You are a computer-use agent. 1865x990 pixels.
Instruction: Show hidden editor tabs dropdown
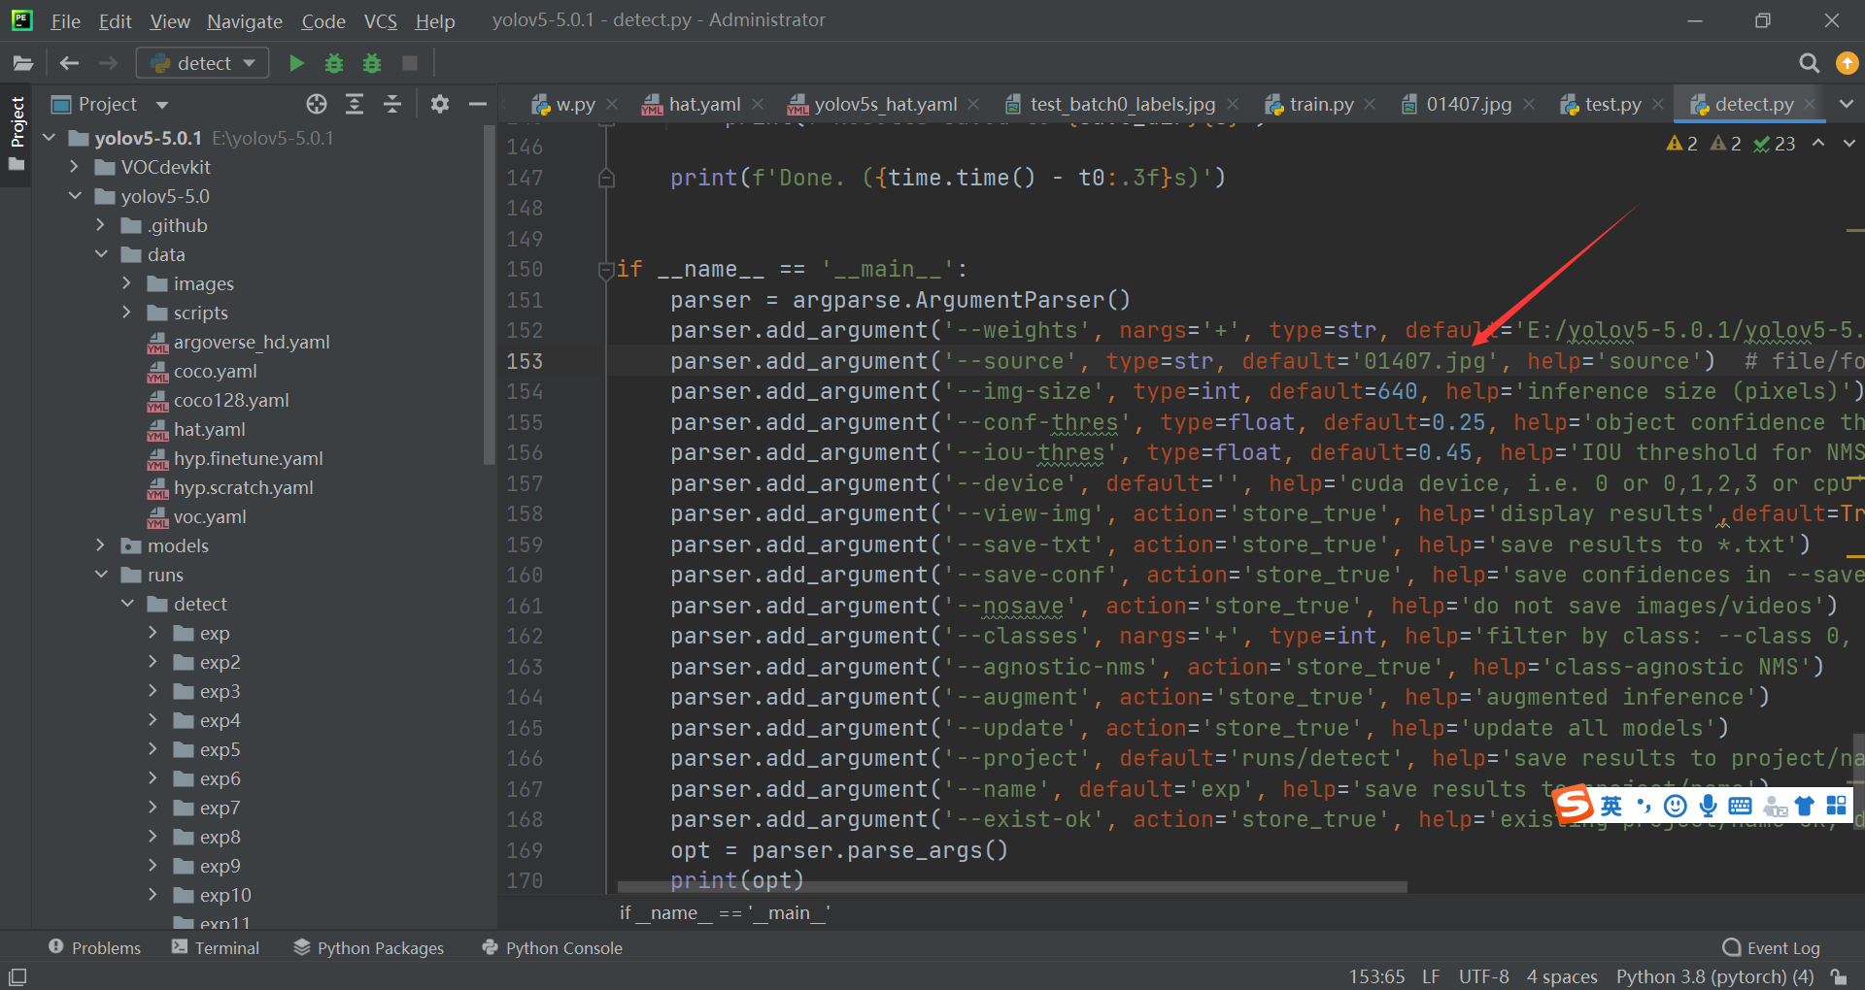tap(1847, 104)
